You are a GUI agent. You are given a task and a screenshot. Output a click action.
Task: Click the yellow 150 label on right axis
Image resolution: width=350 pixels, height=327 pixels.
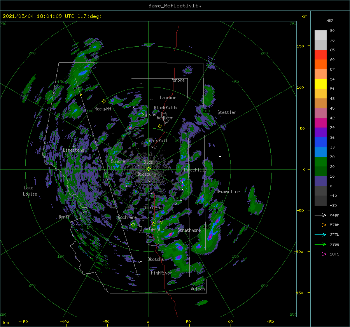pos(301,46)
